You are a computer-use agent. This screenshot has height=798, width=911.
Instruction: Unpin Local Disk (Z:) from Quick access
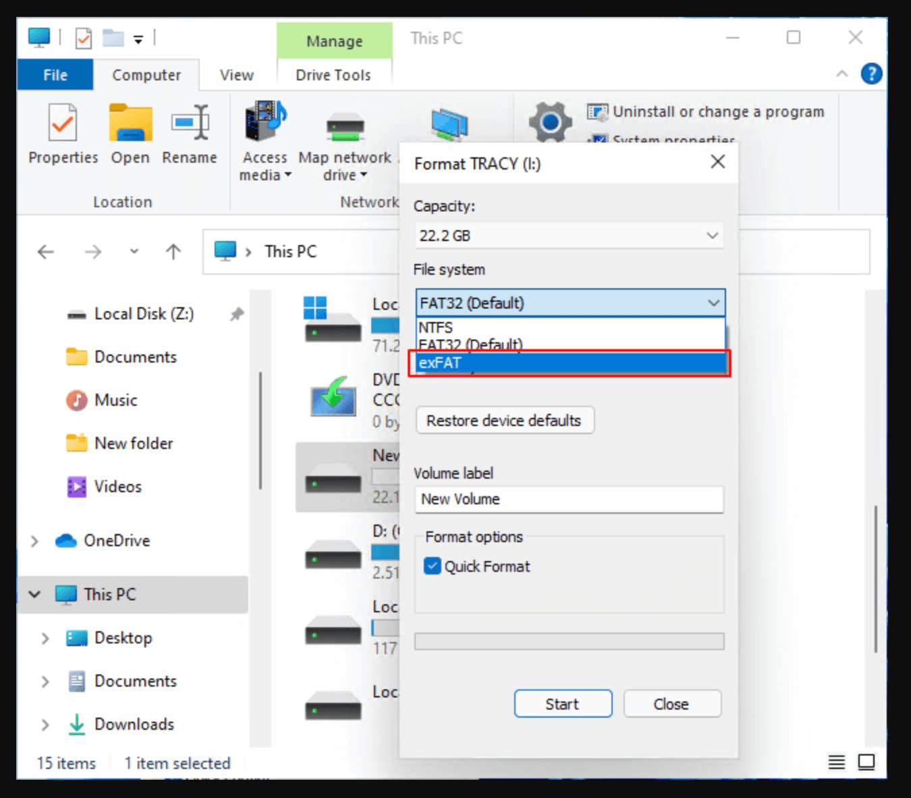click(236, 313)
